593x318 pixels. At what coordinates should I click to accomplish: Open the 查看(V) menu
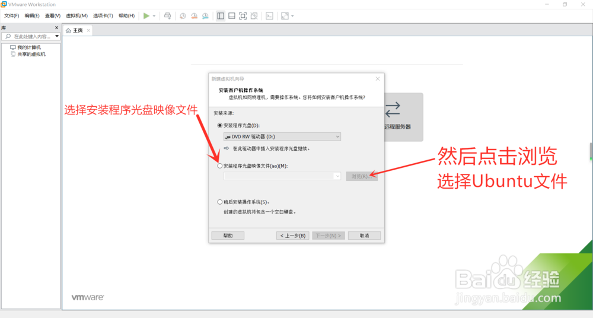[x=53, y=15]
